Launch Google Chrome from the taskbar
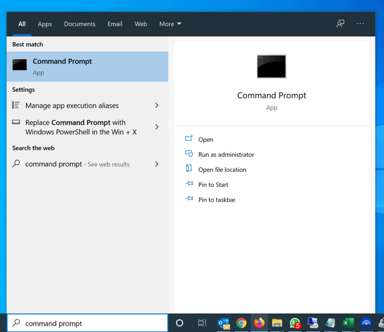The image size is (384, 332). point(241,323)
